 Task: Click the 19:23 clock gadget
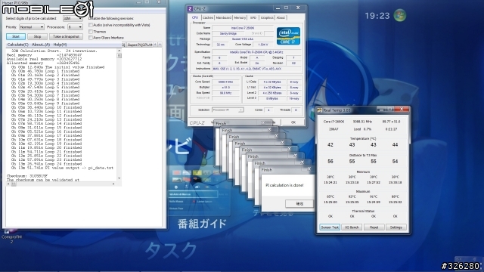377,16
